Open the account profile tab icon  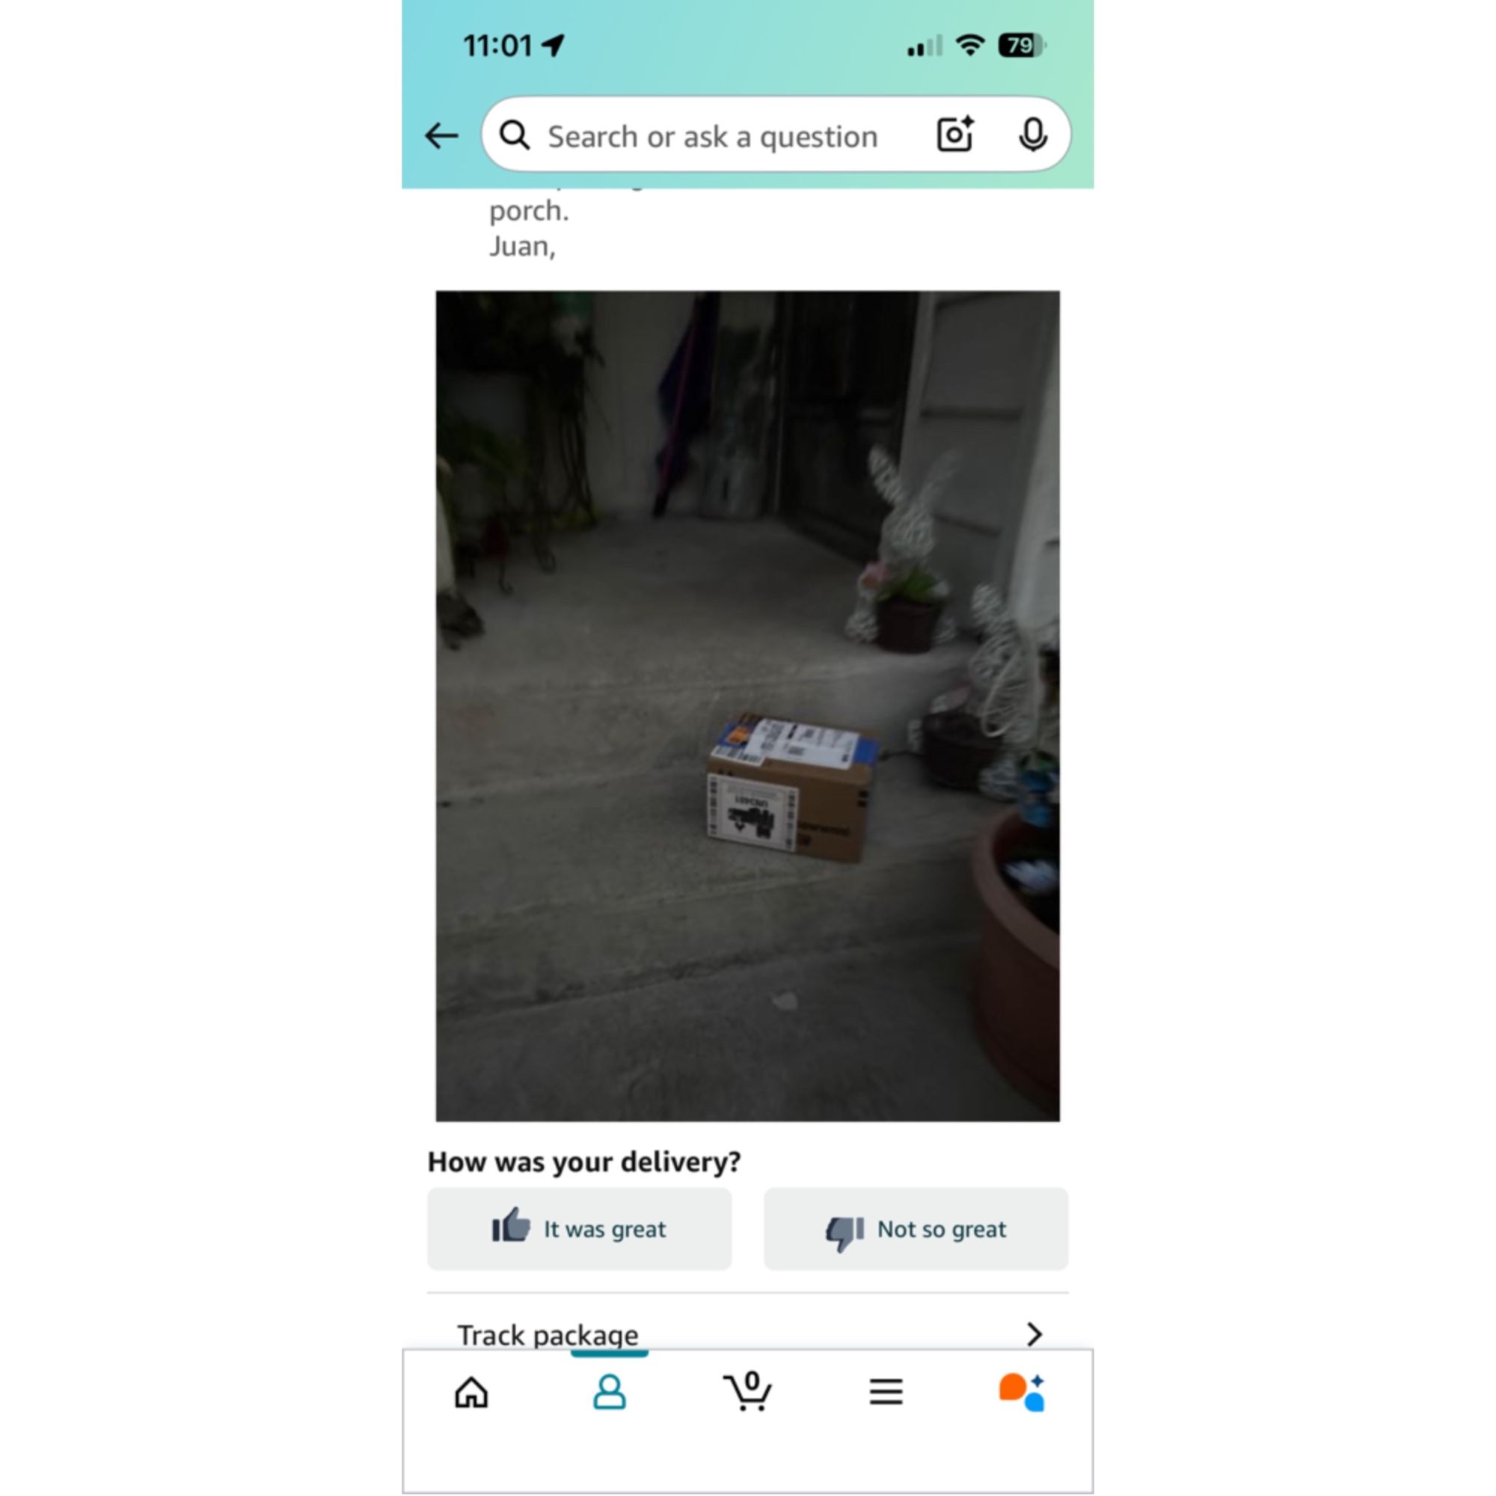[610, 1391]
